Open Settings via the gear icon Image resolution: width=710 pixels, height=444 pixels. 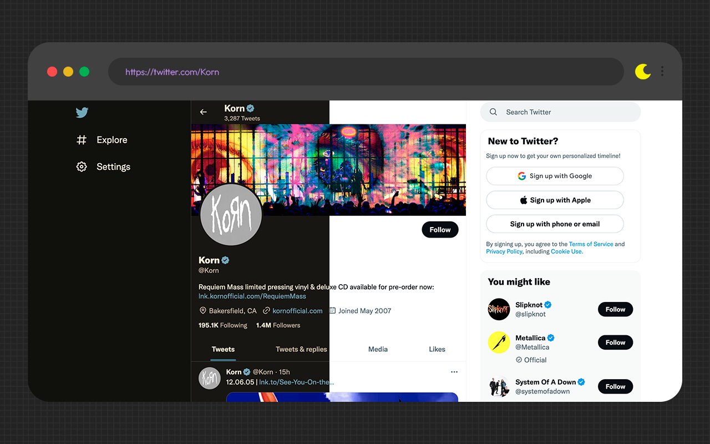pyautogui.click(x=82, y=167)
